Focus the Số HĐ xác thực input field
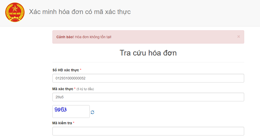Screen dimensions: 260x138 click(x=148, y=78)
